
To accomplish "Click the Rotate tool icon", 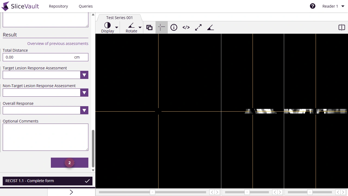I will 131,25.
